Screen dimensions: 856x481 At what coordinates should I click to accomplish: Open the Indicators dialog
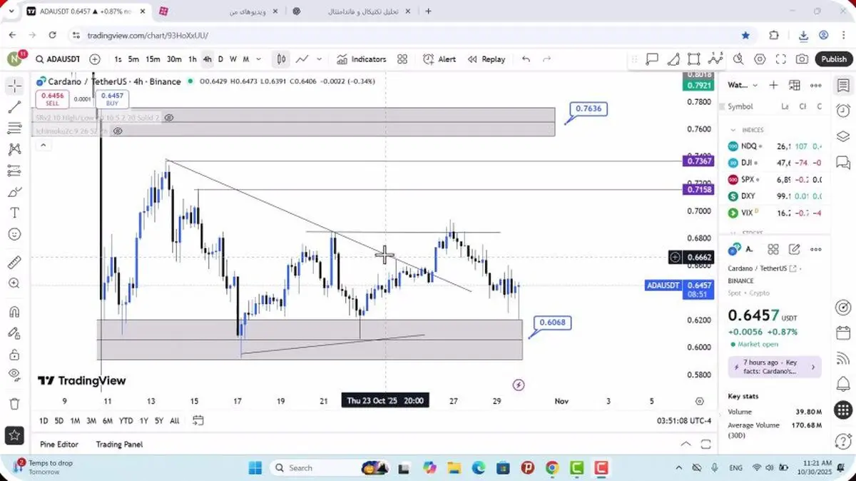pos(361,59)
